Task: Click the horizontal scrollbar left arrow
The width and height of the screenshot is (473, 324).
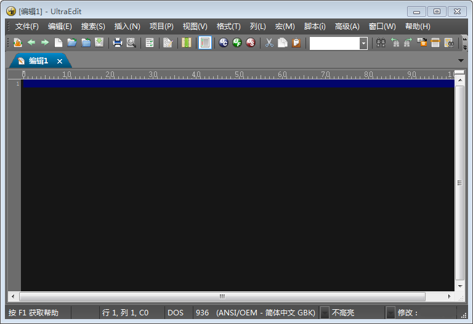Action: pos(13,296)
